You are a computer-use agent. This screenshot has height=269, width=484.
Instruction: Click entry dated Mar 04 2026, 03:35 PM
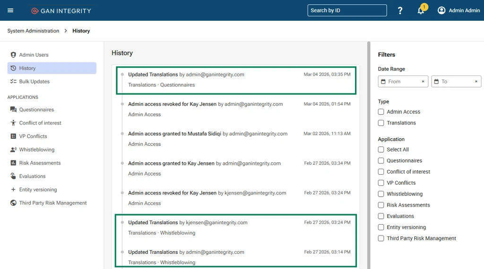click(236, 80)
